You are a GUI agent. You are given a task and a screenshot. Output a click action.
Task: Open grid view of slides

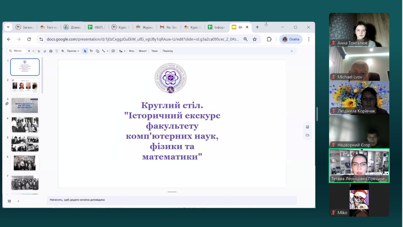pyautogui.click(x=9, y=201)
